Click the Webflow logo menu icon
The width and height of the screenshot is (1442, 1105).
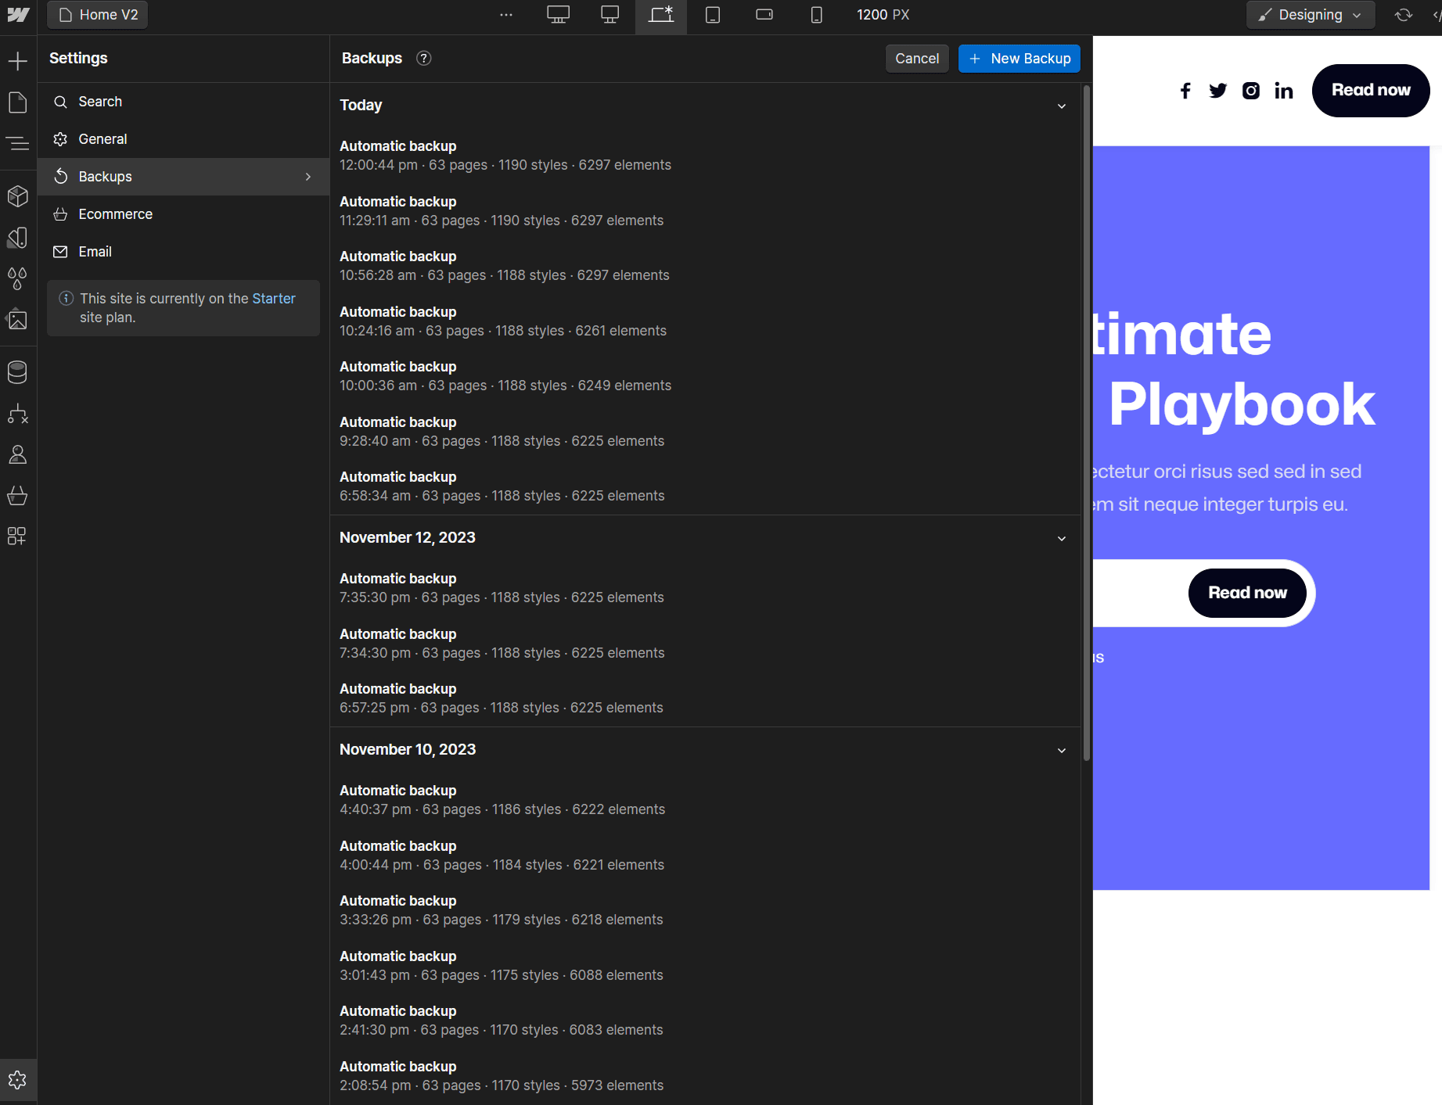point(18,15)
